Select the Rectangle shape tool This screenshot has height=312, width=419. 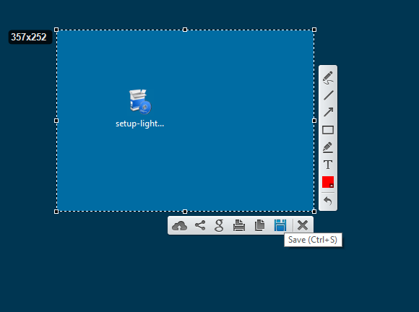328,130
